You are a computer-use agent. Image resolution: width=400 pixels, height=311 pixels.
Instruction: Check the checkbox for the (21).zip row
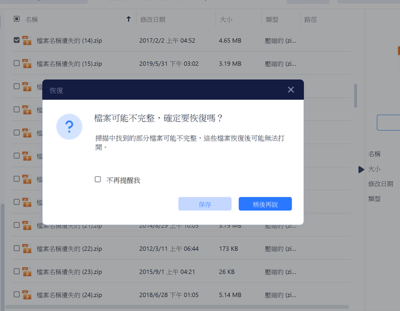[17, 225]
